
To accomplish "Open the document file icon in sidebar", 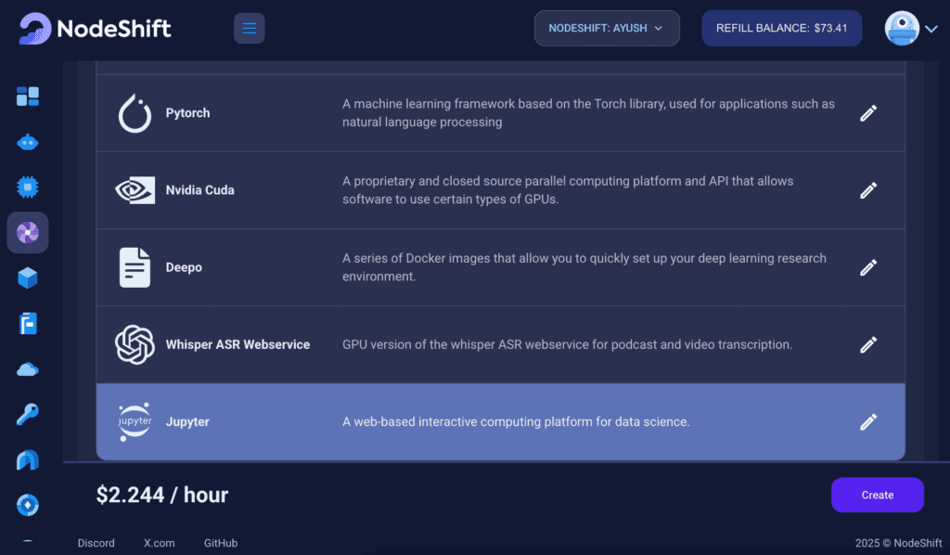I will pyautogui.click(x=28, y=324).
